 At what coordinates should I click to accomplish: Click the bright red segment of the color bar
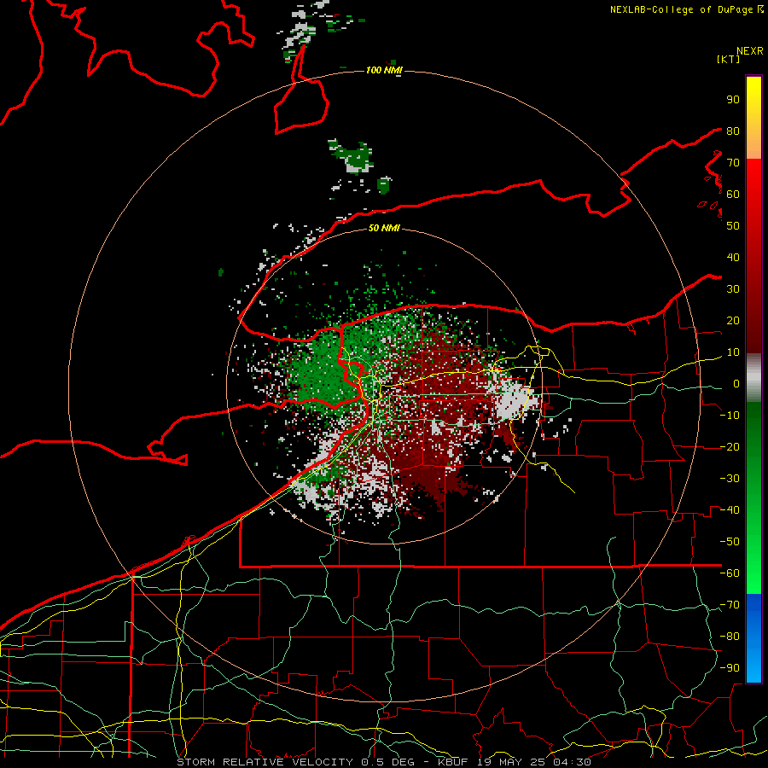pyautogui.click(x=753, y=181)
